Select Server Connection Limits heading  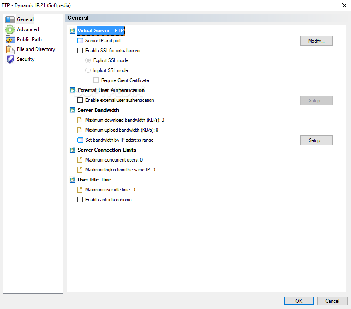(107, 150)
